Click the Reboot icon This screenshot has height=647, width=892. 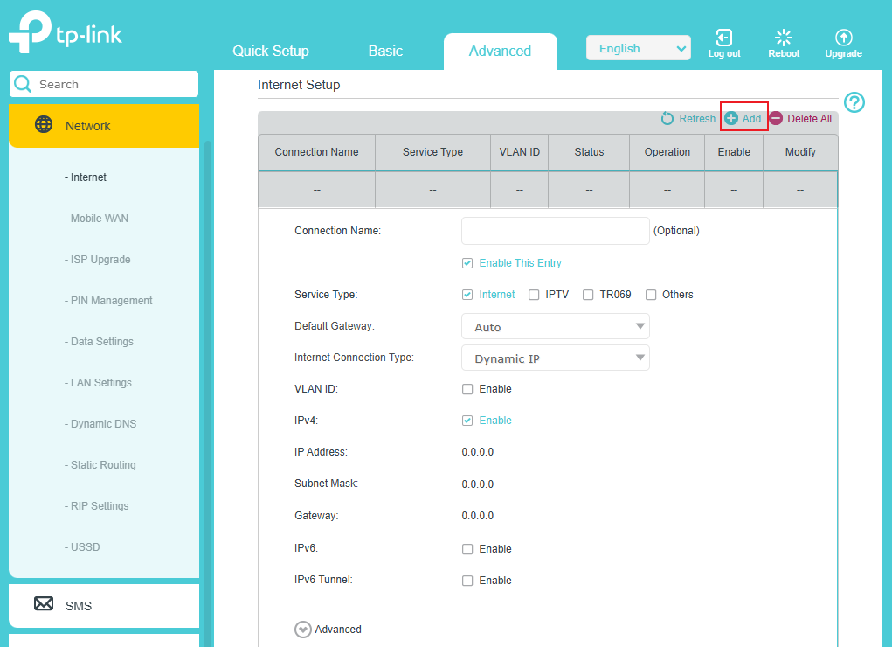[x=784, y=38]
